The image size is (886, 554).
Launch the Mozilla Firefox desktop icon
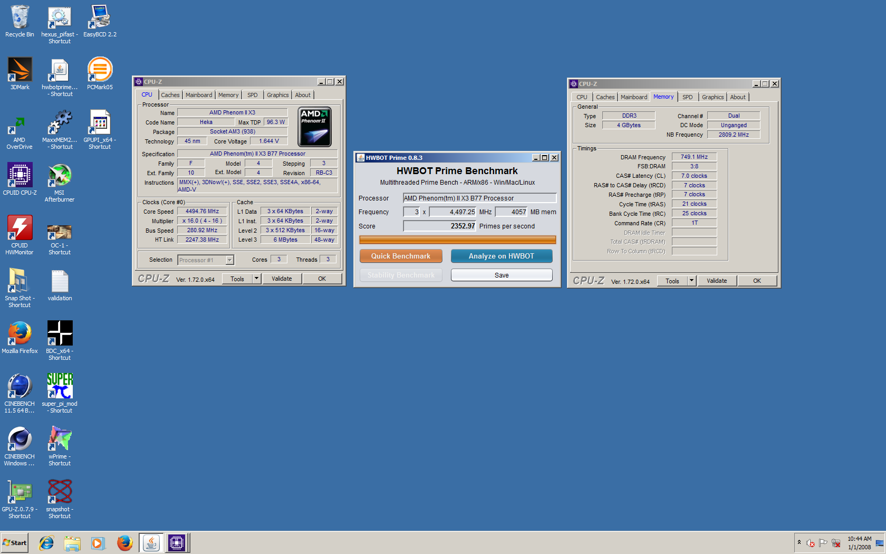20,338
